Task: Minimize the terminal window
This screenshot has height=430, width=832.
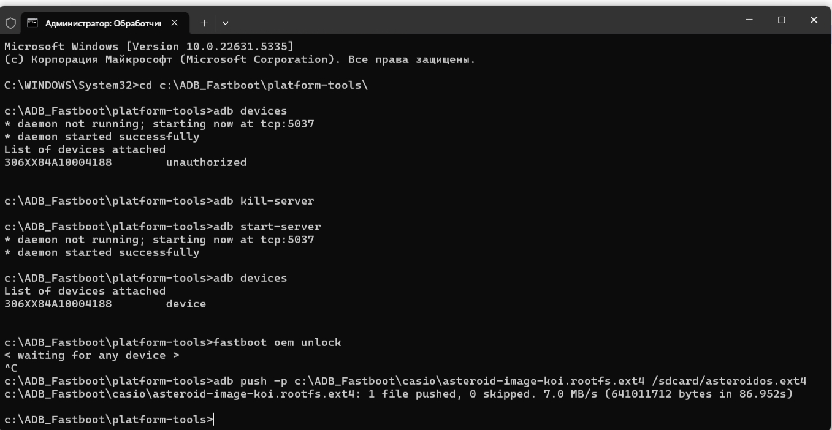Action: coord(749,20)
